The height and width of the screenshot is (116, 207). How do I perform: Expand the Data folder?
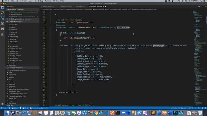pos(10,72)
